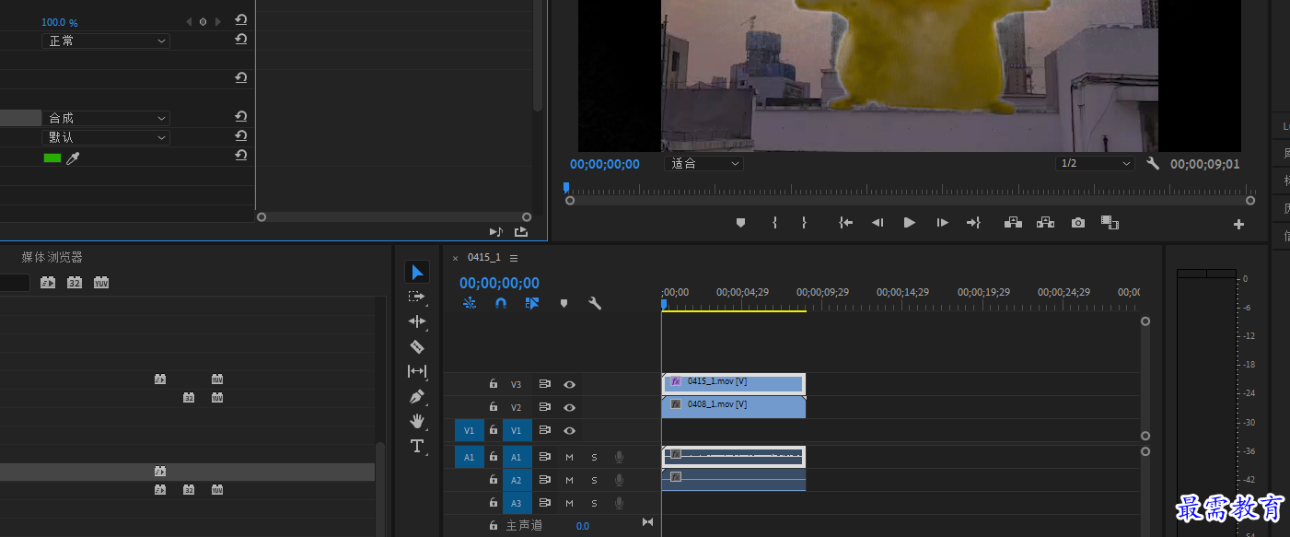Toggle V3 track output eye

pos(570,384)
